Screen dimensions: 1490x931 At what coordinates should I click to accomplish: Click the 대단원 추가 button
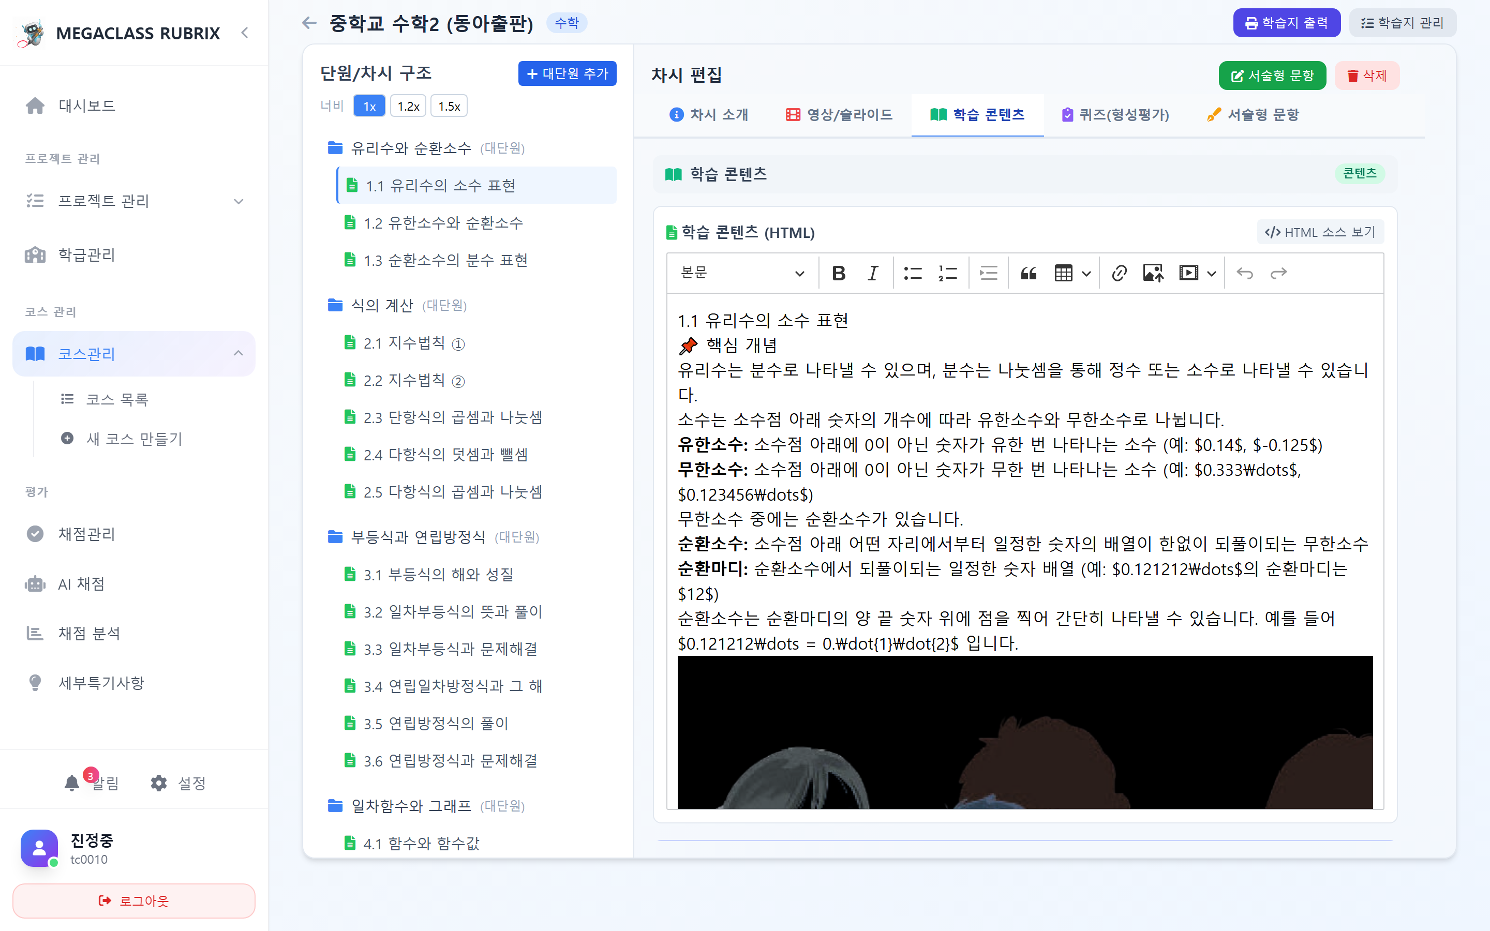pos(567,73)
